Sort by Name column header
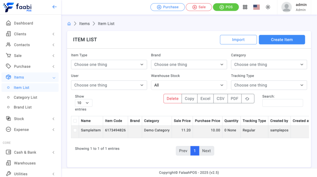 point(91,121)
